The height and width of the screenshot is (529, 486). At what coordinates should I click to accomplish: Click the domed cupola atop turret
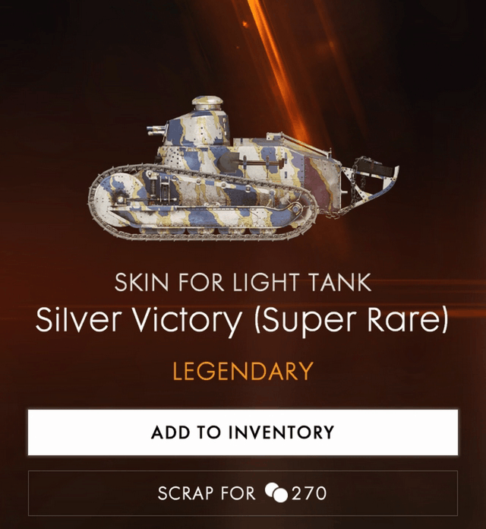pyautogui.click(x=207, y=102)
